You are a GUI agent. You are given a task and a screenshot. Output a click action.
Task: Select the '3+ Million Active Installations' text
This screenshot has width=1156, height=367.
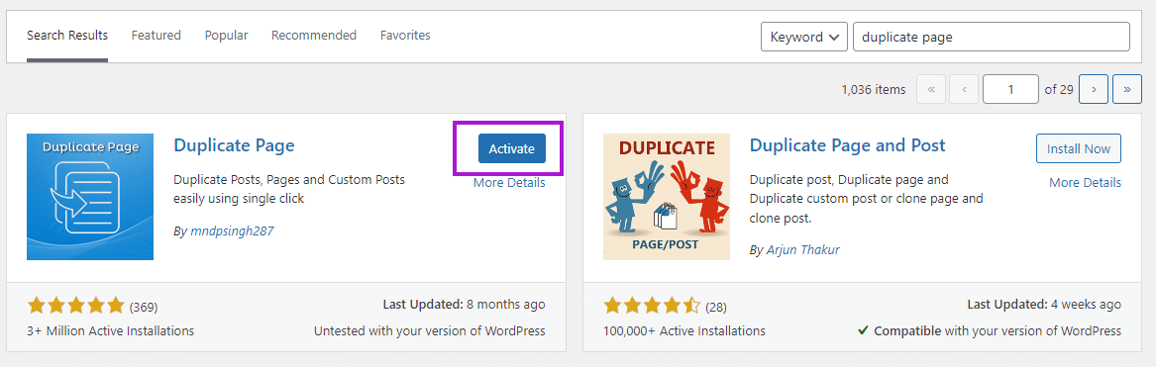point(111,330)
